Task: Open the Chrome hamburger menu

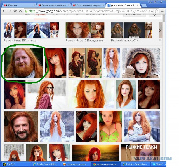Action: (x=162, y=11)
